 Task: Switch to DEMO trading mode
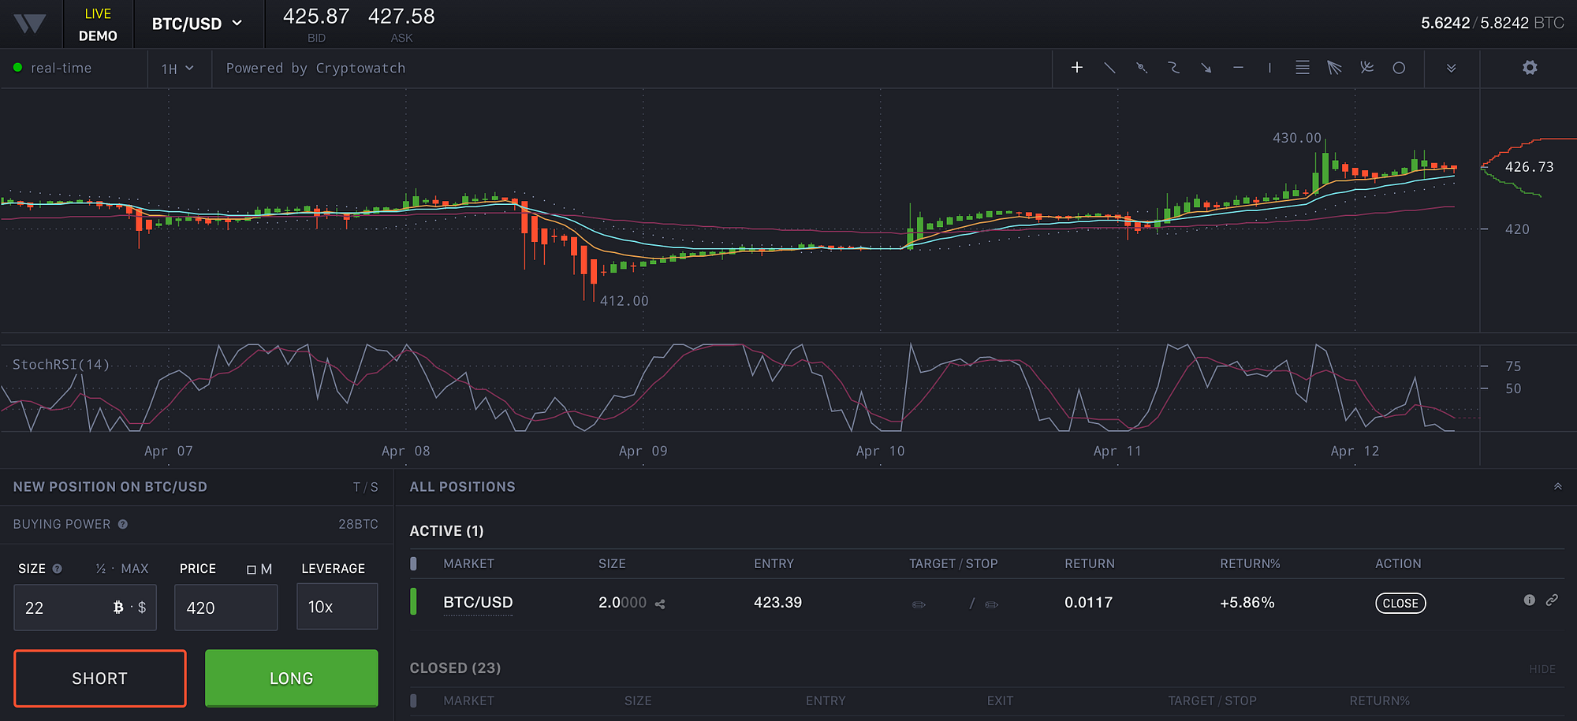98,35
